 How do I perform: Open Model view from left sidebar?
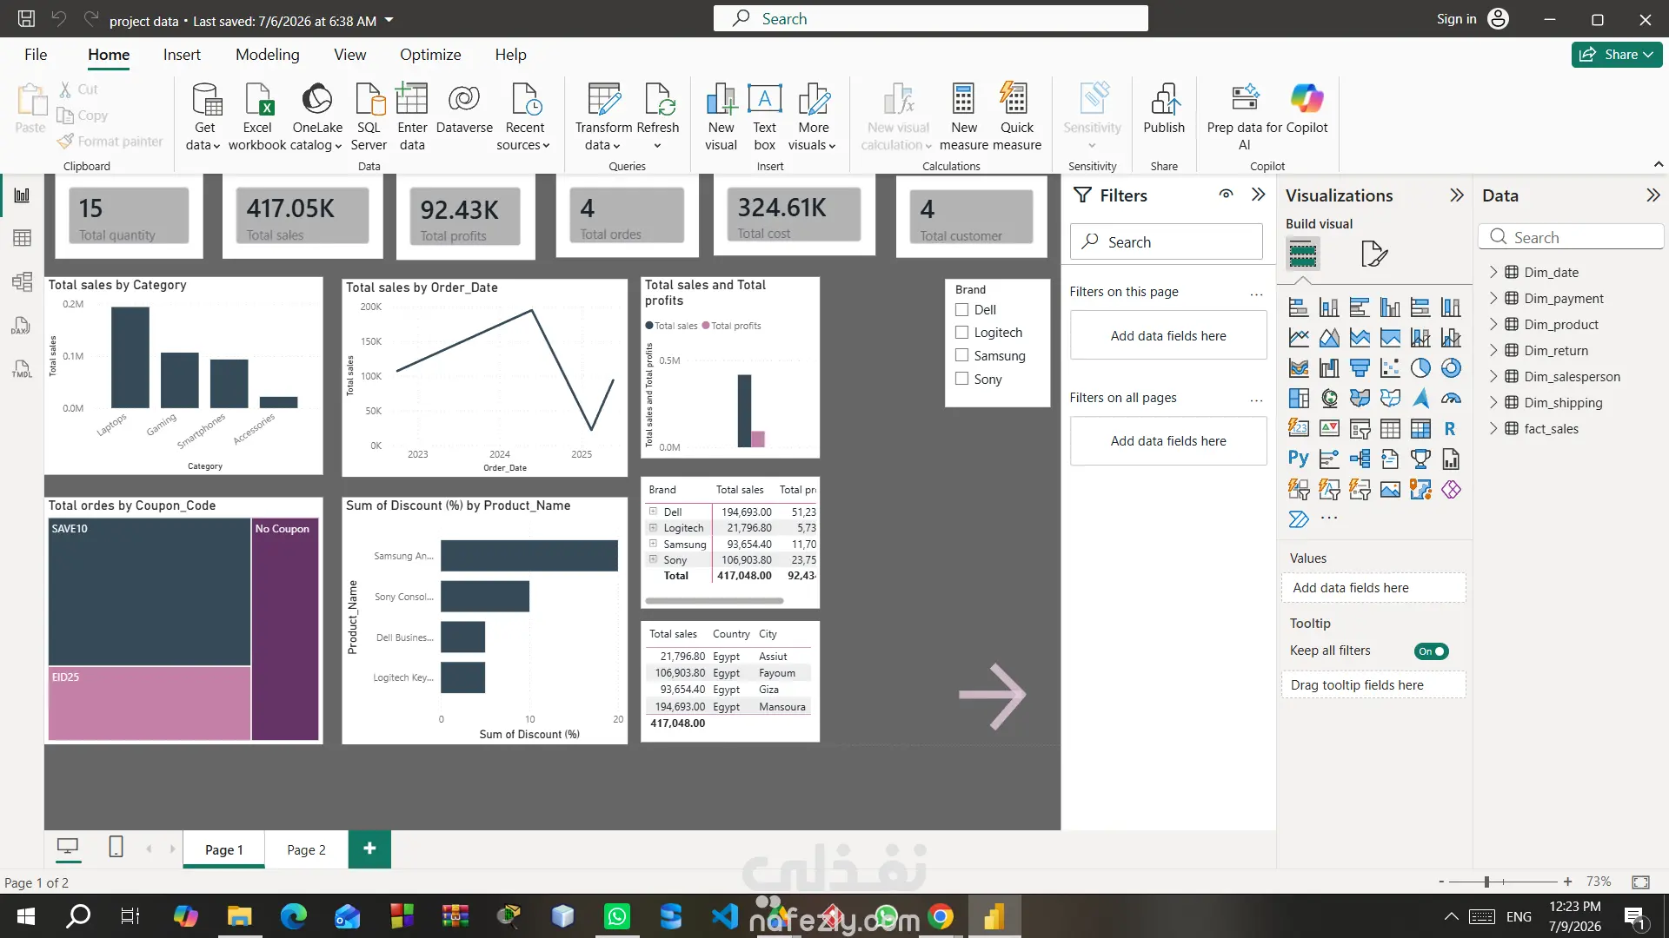[22, 282]
